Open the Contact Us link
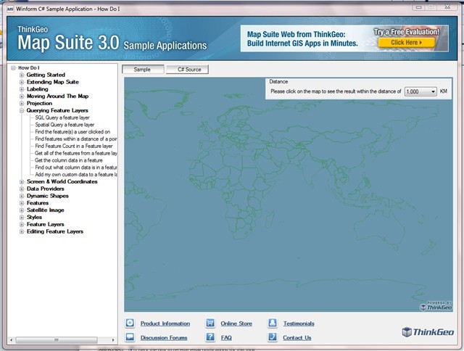The width and height of the screenshot is (464, 351). click(297, 338)
